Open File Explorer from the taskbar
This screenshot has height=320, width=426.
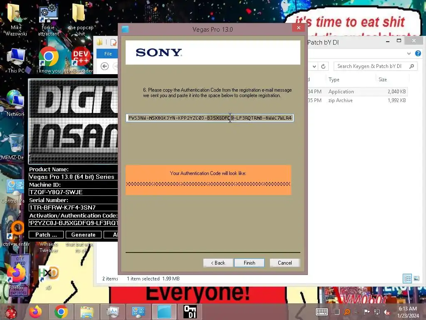tap(87, 312)
